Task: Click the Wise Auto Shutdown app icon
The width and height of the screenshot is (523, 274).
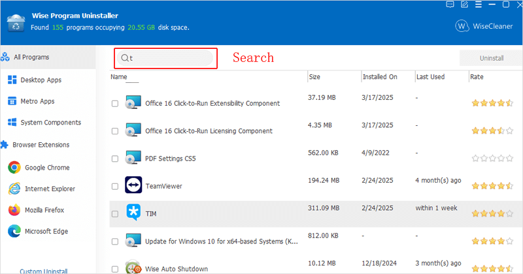Action: pyautogui.click(x=133, y=267)
